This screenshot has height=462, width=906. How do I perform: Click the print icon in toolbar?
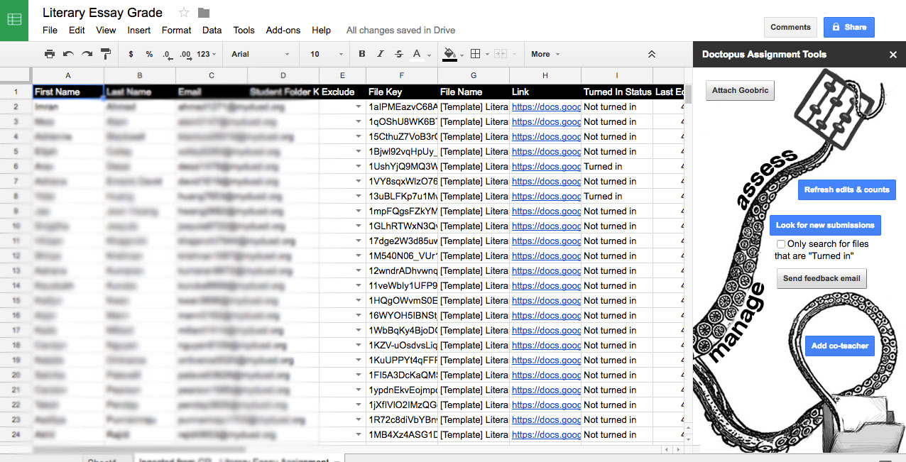(50, 54)
